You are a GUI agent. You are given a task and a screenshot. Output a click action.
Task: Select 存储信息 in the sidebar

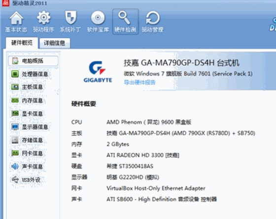coord(33,140)
